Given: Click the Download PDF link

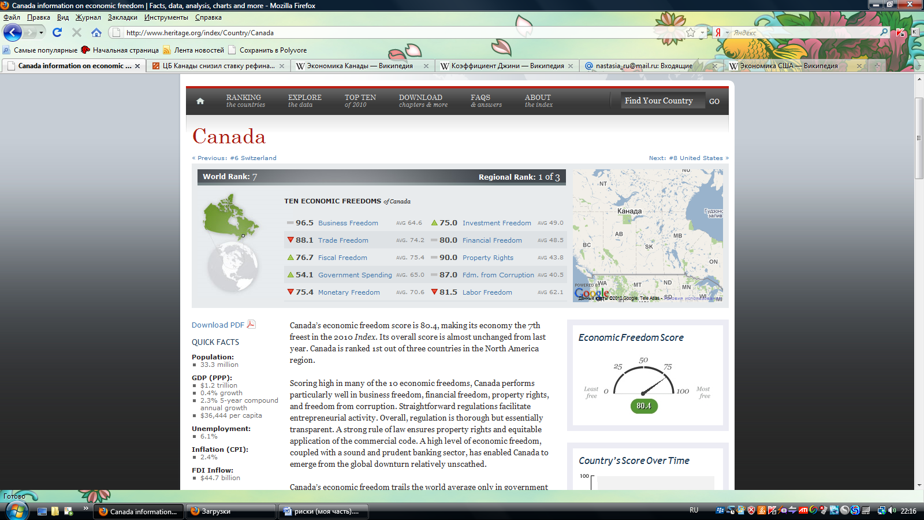Looking at the screenshot, I should [218, 325].
